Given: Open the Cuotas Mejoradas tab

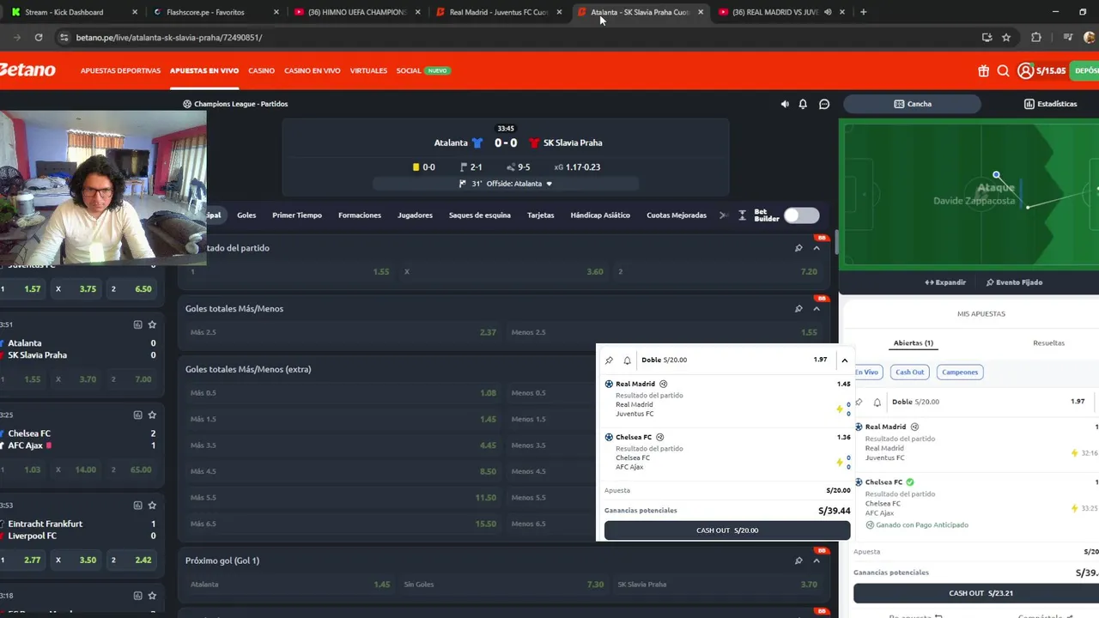Looking at the screenshot, I should point(677,215).
